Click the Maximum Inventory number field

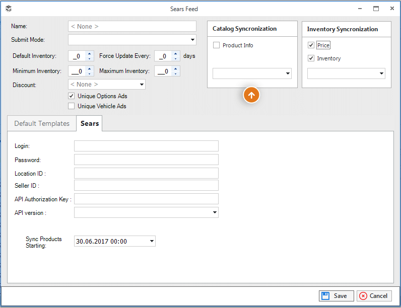tap(163, 71)
